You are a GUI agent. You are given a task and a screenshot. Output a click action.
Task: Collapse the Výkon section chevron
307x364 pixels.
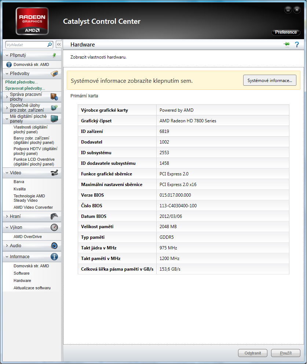(7, 227)
